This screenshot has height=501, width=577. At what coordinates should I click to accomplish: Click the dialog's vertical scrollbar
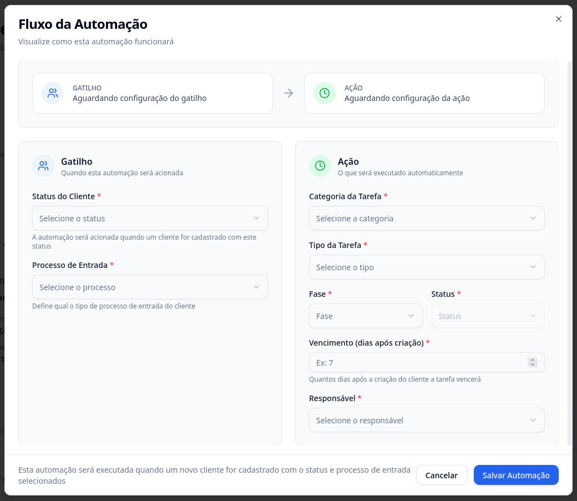570,250
